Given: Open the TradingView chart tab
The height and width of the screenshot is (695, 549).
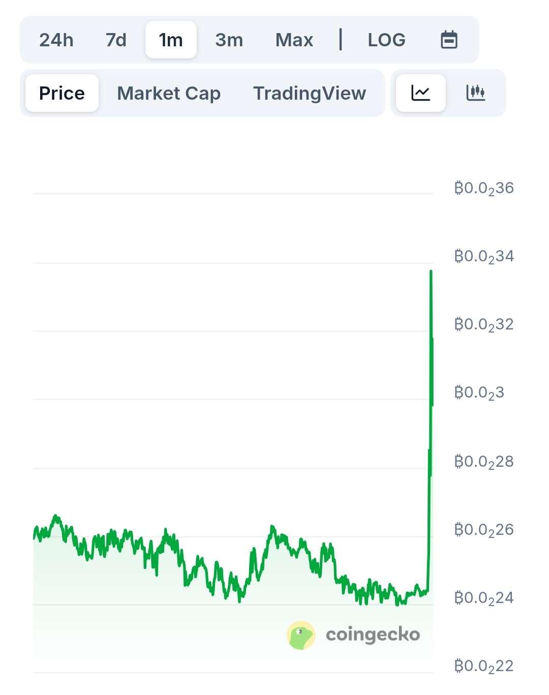Looking at the screenshot, I should tap(310, 93).
